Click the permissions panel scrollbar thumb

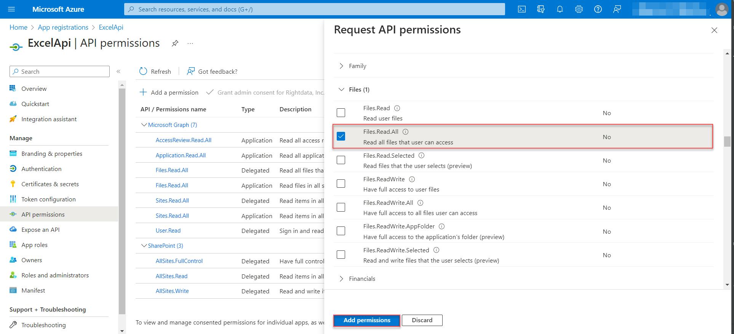(x=728, y=141)
